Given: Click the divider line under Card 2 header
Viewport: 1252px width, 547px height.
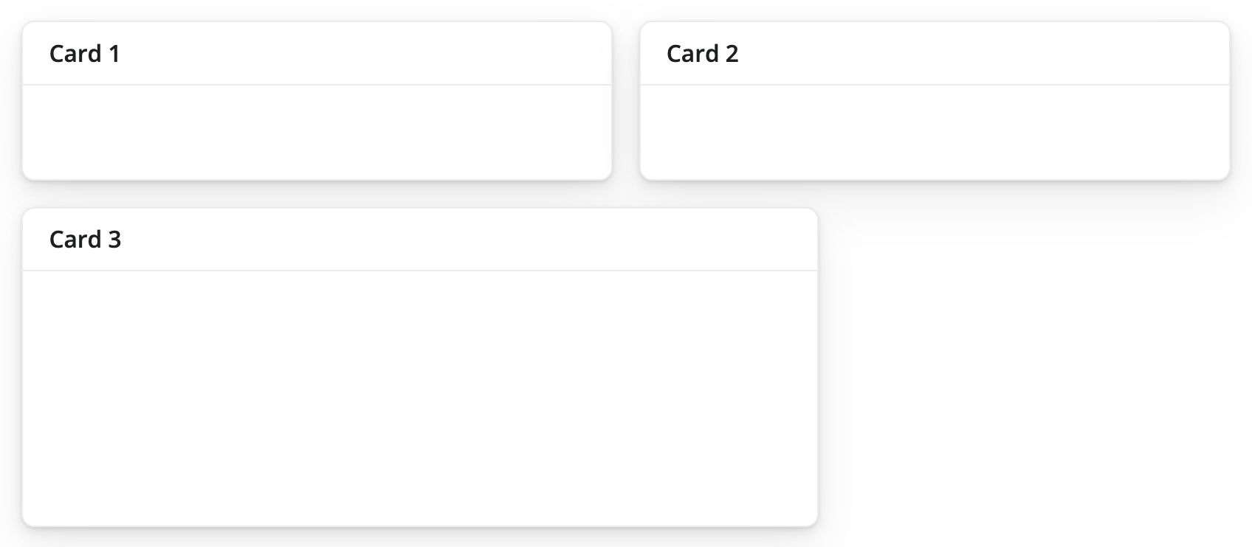Looking at the screenshot, I should pyautogui.click(x=934, y=84).
